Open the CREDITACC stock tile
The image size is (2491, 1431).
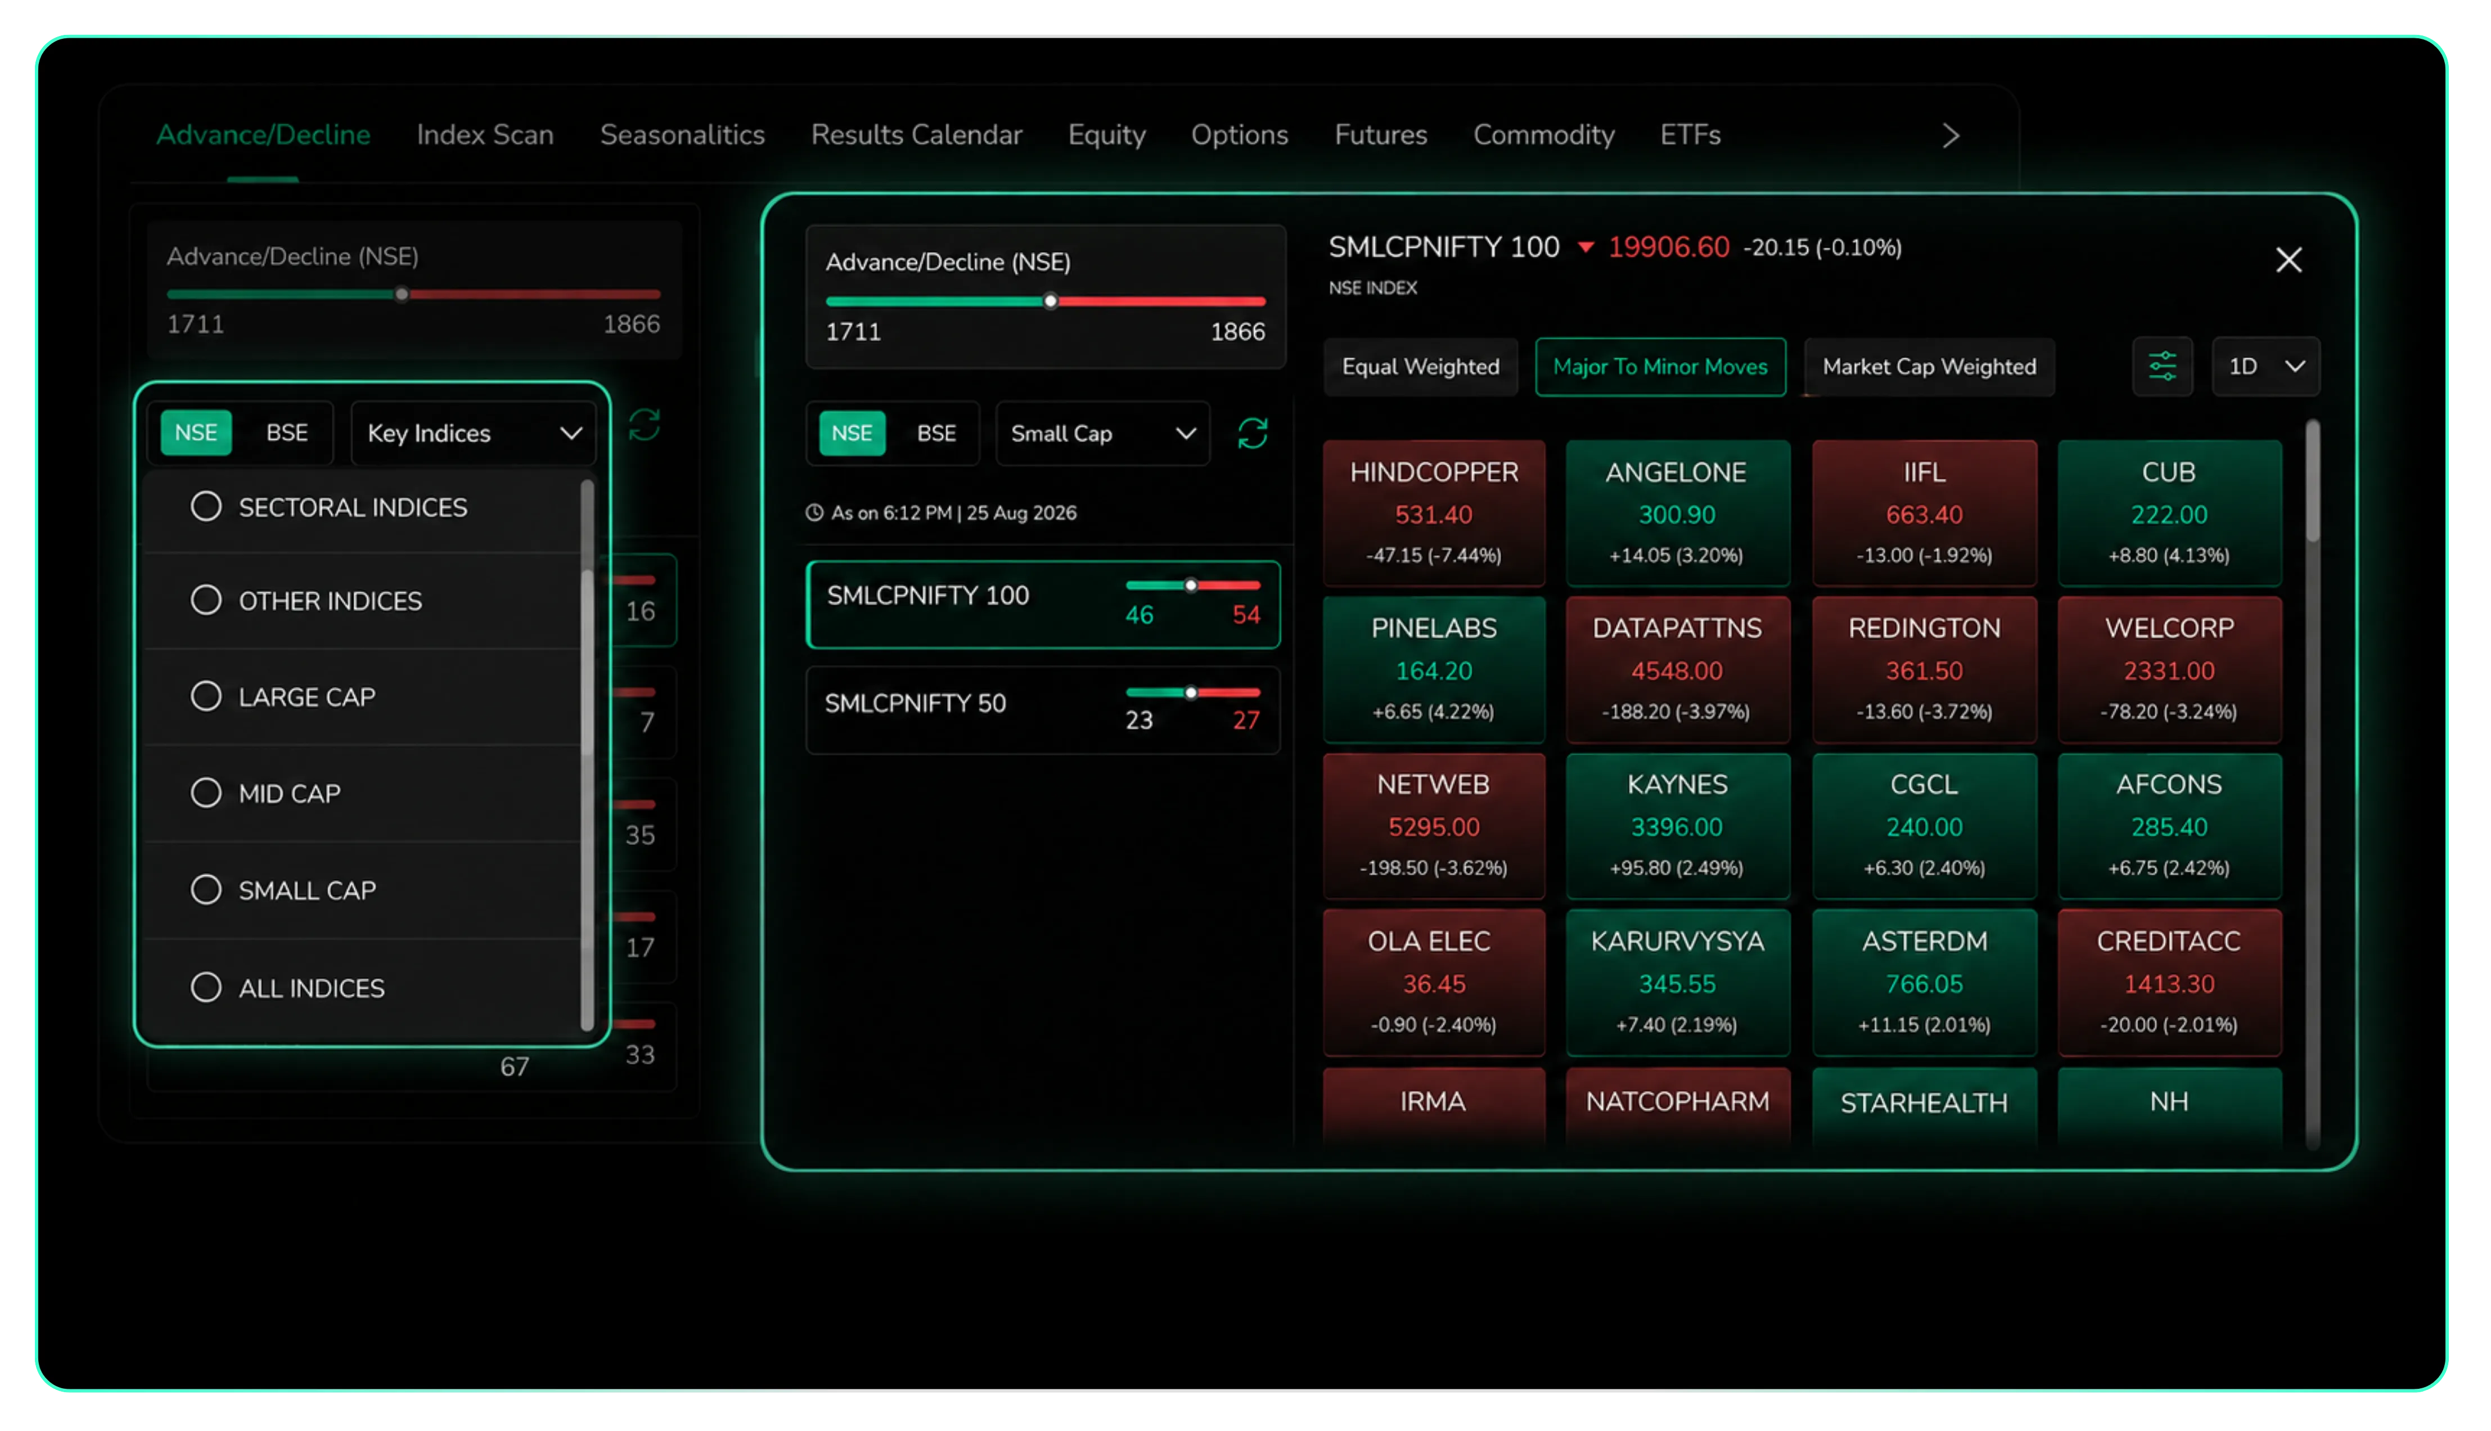click(2169, 983)
